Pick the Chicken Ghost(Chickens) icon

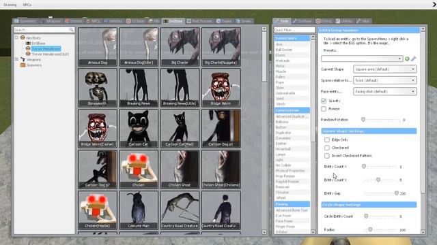pyautogui.click(x=221, y=169)
